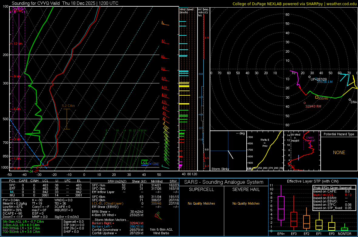Click the green '-34' surface dewpoint value
The height and width of the screenshot is (237, 358).
point(31,171)
